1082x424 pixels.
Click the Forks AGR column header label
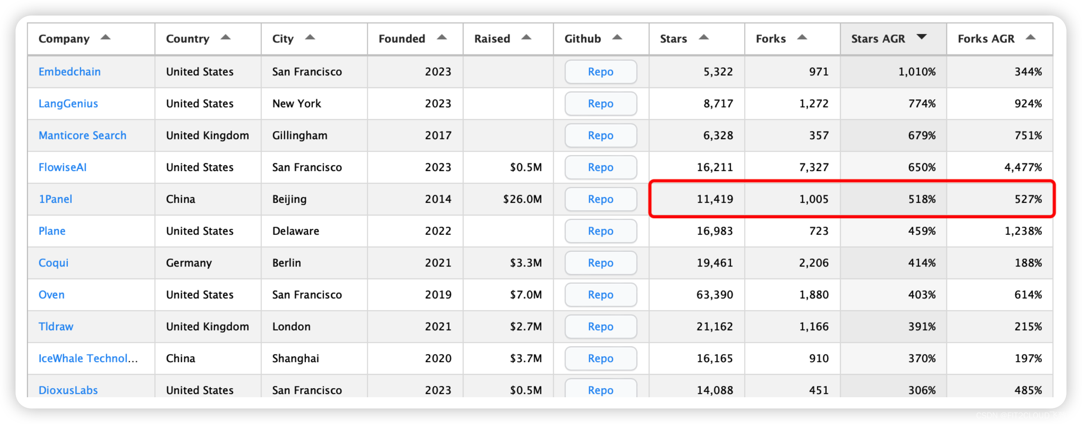click(x=986, y=39)
